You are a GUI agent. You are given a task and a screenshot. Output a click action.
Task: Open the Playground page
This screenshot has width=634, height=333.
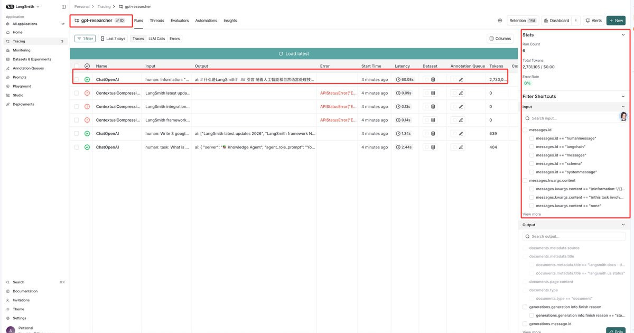click(22, 86)
